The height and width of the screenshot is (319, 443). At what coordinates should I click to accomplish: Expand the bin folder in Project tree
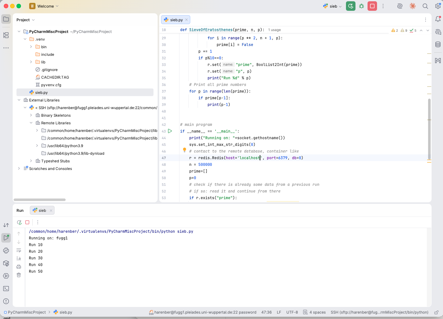pyautogui.click(x=31, y=47)
